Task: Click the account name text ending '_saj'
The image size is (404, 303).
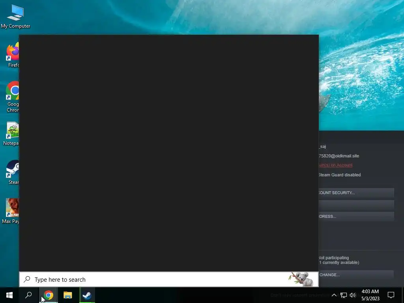Action: [322, 147]
